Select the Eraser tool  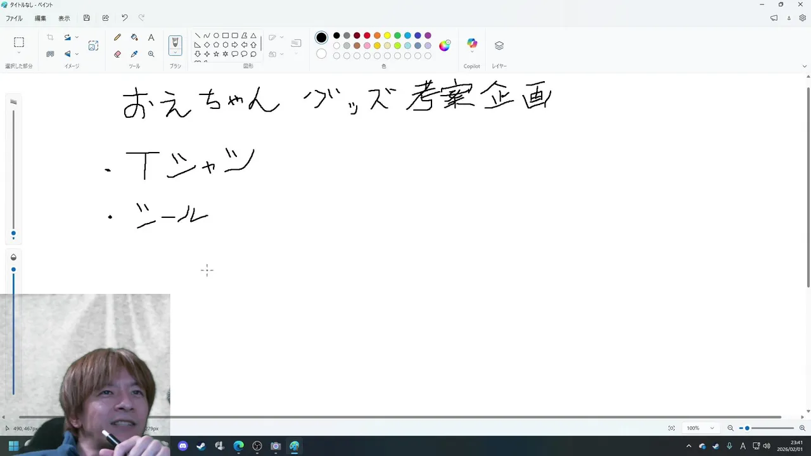point(117,54)
